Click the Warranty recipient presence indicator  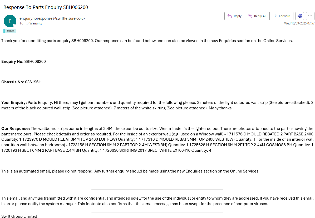coord(27,23)
